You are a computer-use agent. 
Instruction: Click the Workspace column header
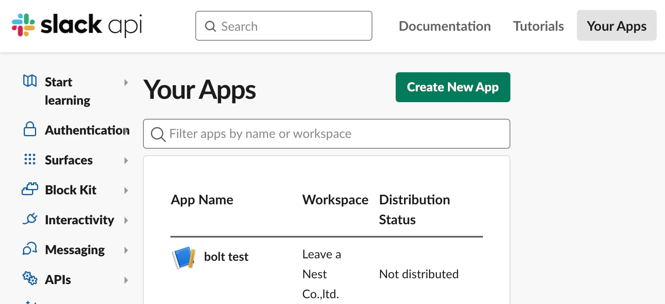coord(335,200)
